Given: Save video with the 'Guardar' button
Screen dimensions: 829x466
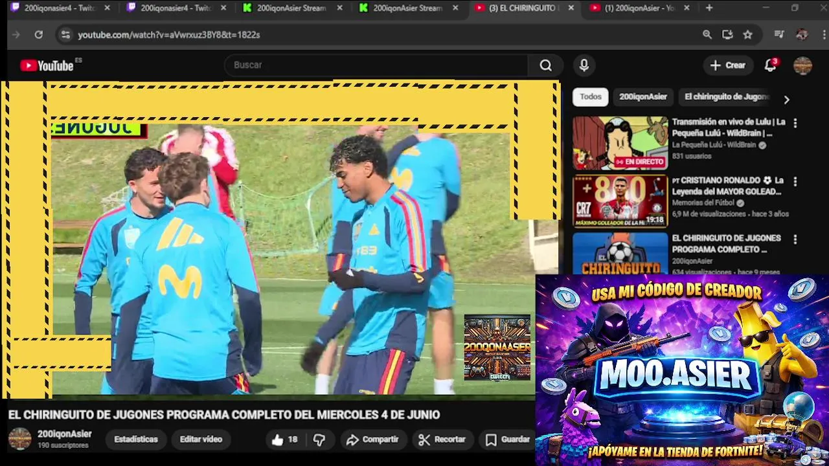Looking at the screenshot, I should 508,439.
